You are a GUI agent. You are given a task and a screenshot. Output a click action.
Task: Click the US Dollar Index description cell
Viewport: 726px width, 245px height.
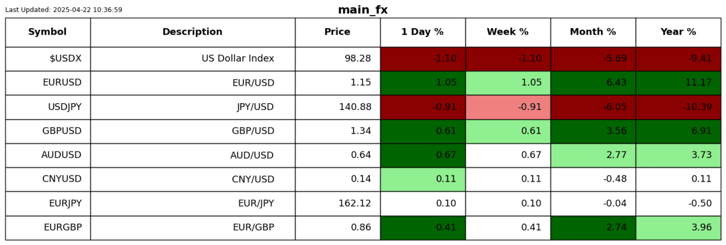[192, 59]
